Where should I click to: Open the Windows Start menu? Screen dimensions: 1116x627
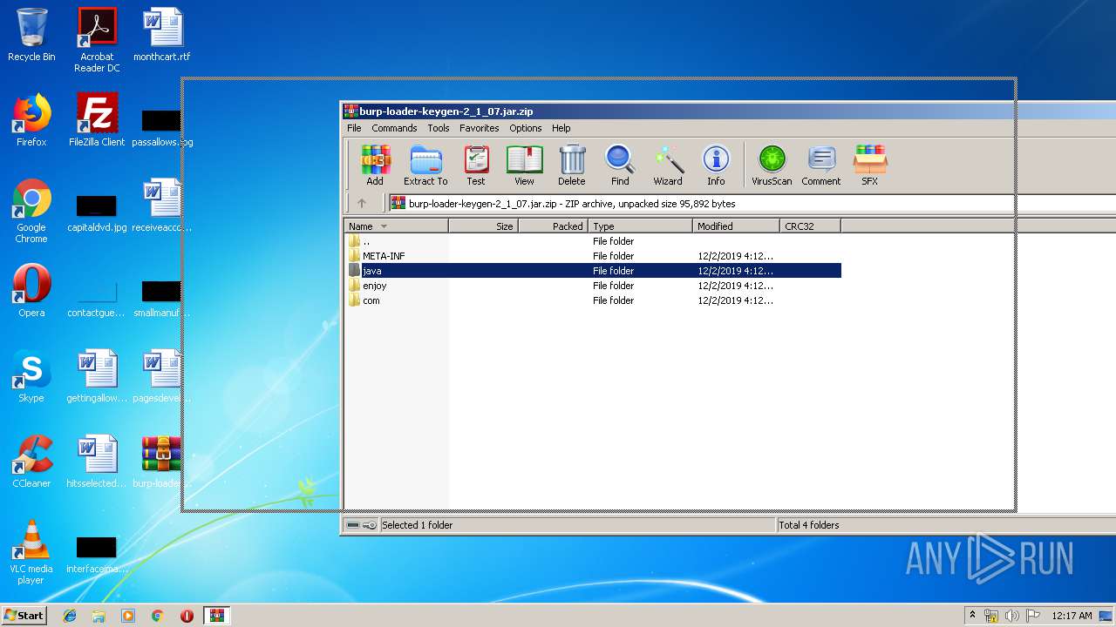pos(24,616)
